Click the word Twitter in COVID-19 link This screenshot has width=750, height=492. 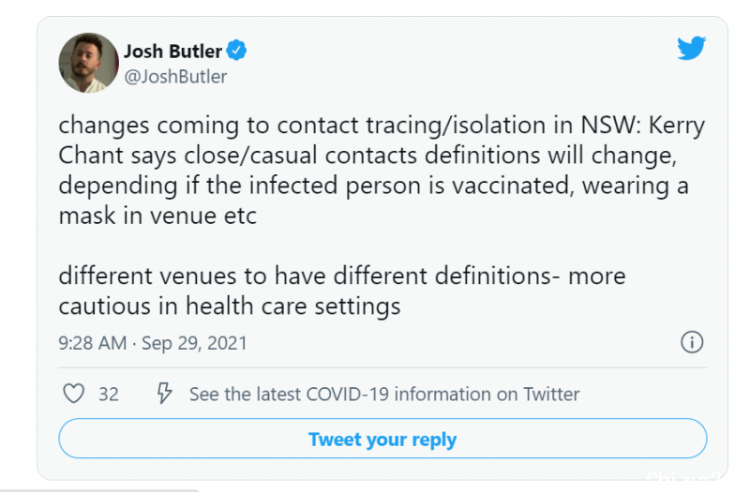point(551,394)
